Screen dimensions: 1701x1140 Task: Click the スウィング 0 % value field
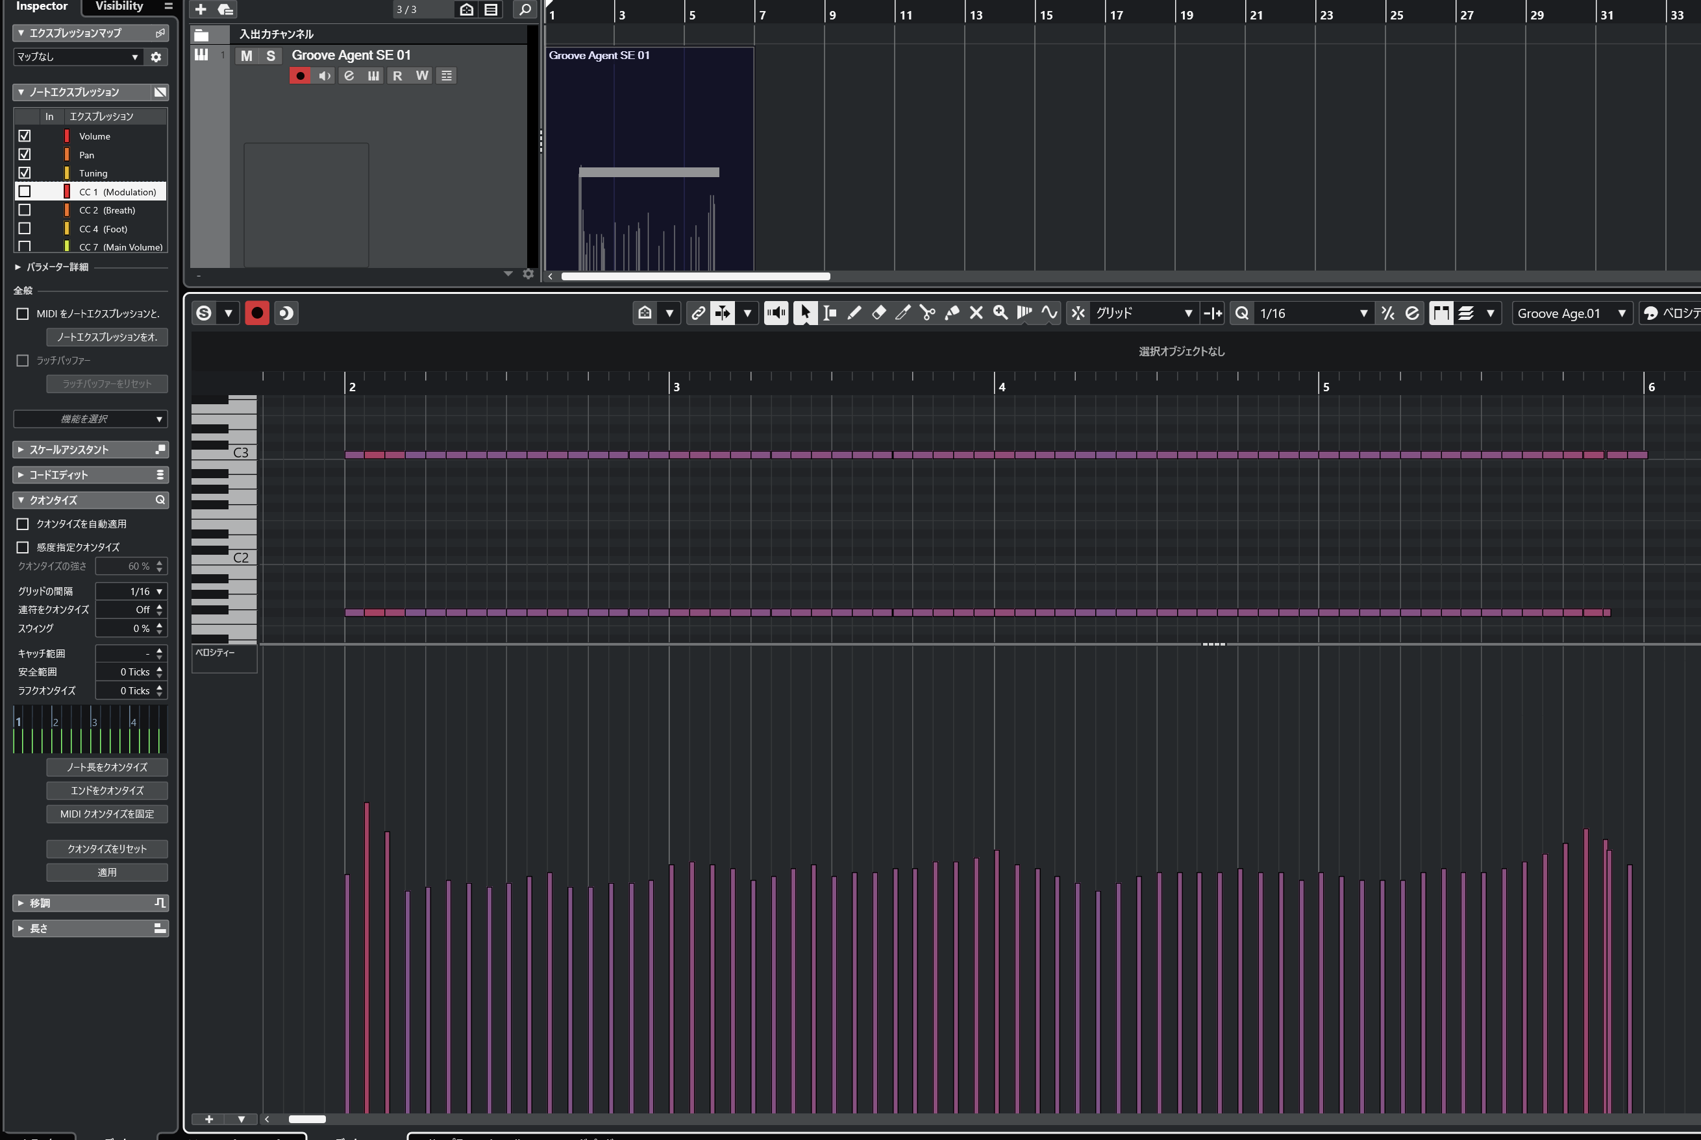click(131, 628)
